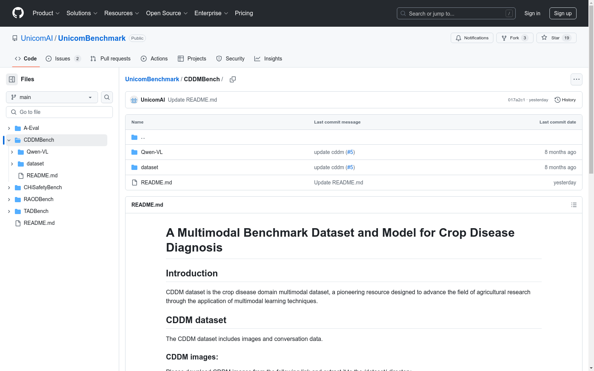
Task: Open UnicomAI owner link
Action: [37, 38]
